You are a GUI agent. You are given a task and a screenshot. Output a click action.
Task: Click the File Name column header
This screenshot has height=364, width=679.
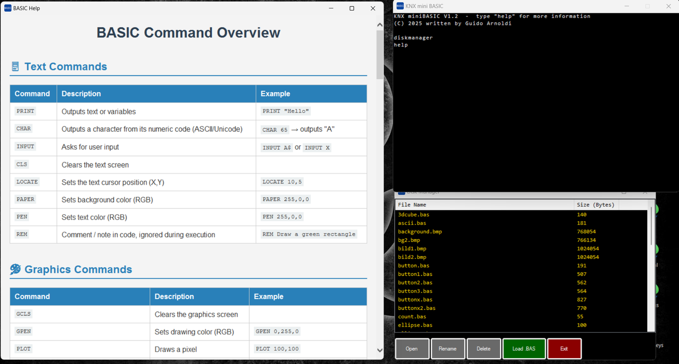[x=485, y=205]
